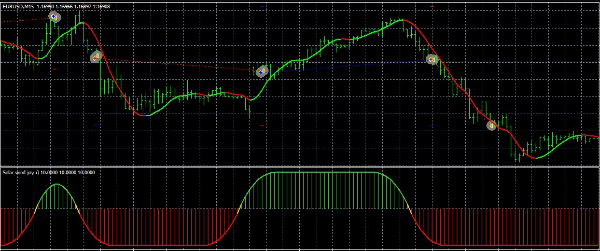
Task: Click the red arrow marker on the horizontal gray line
Action: click(432, 59)
